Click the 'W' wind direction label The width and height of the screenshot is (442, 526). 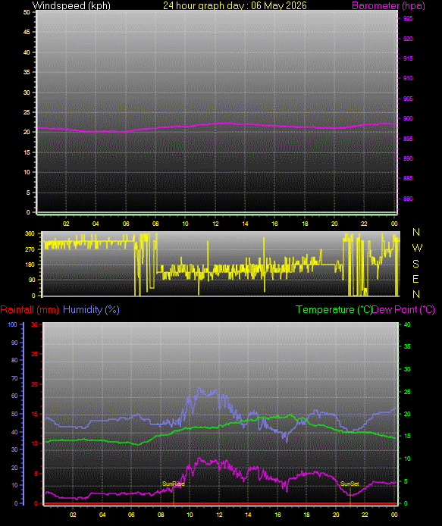coord(417,248)
